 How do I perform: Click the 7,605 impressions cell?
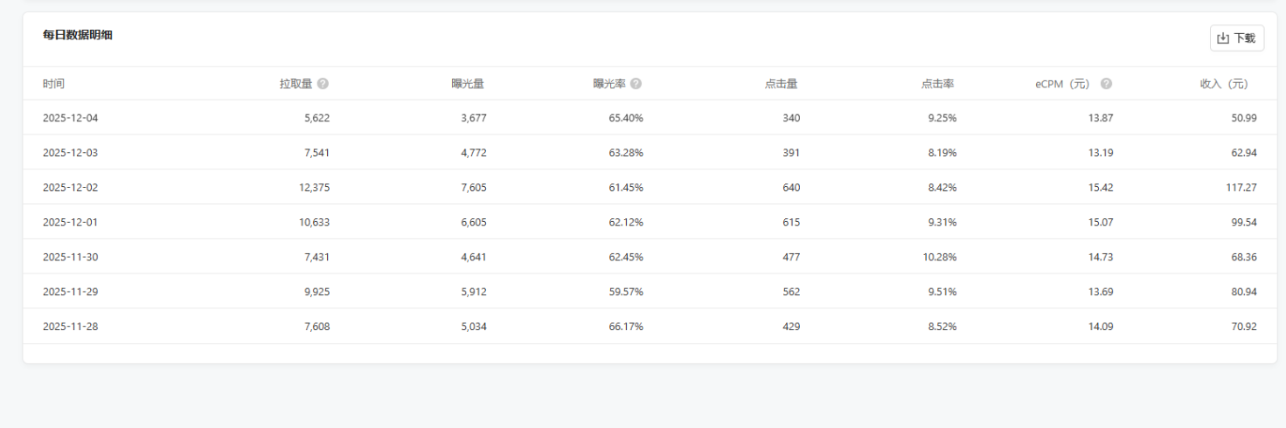(473, 188)
